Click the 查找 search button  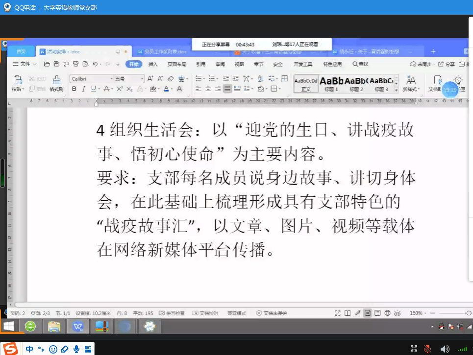(360, 64)
